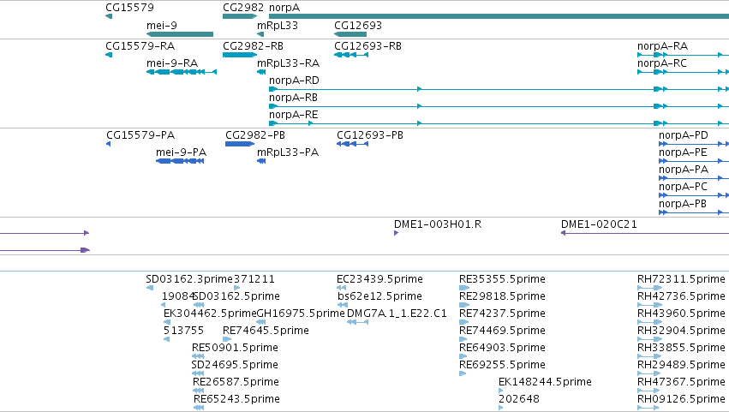Click EST DMG7A.1_1.E22.C1
Screen dimensions: 729x412
[x=397, y=313]
